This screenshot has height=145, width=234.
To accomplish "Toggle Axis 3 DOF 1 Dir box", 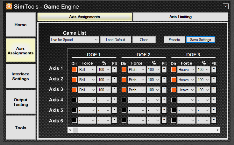I will [x=74, y=90].
